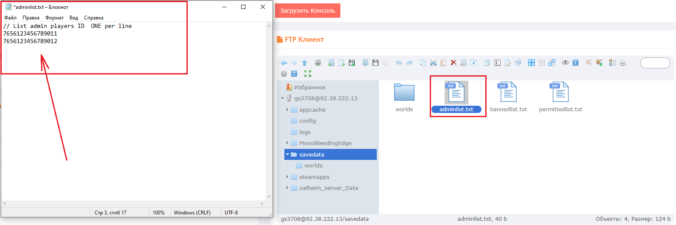
Task: Select Избранное in the folder tree
Action: (309, 87)
